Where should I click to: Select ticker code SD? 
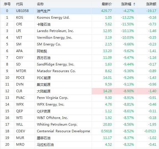[x=18, y=64]
